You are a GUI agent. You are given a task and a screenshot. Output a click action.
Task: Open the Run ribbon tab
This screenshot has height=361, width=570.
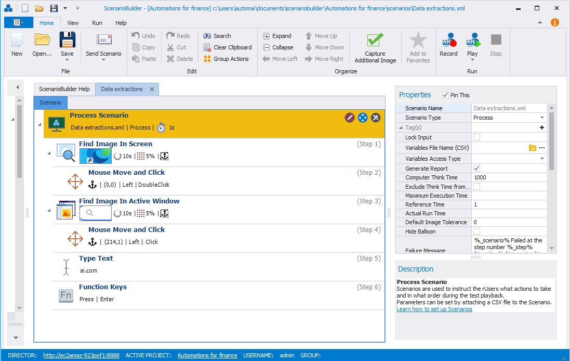point(97,22)
